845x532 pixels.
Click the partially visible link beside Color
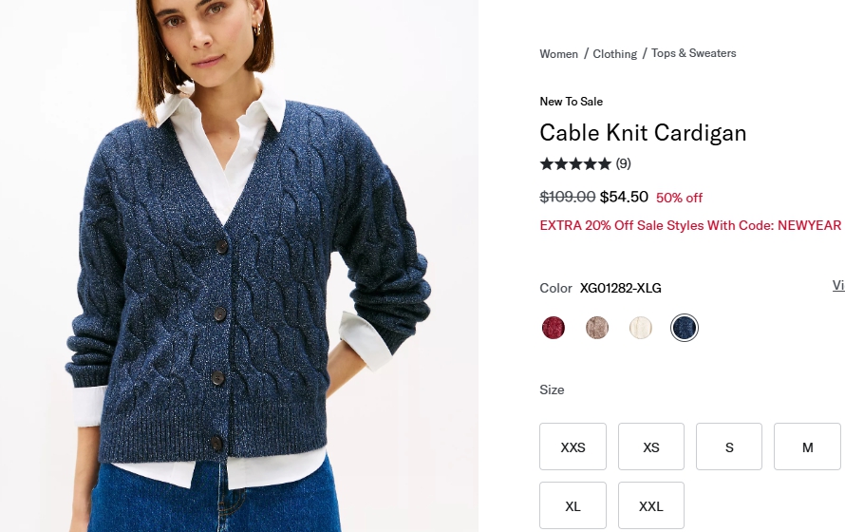[838, 286]
